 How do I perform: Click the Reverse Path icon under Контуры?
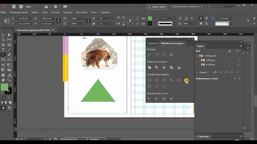pyautogui.click(x=171, y=55)
